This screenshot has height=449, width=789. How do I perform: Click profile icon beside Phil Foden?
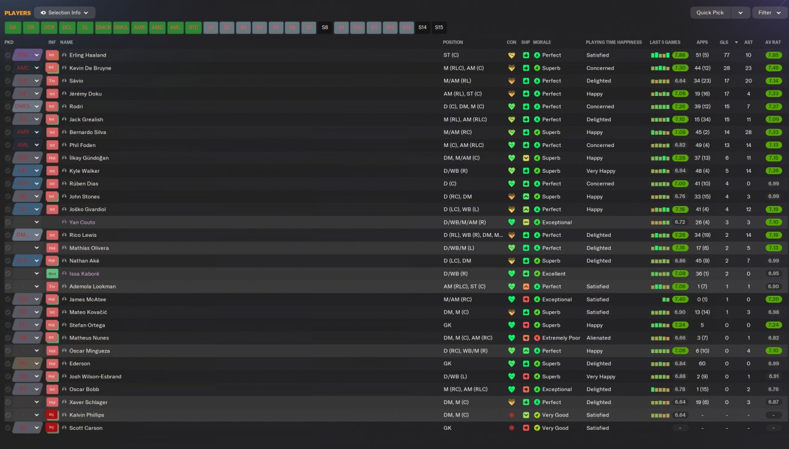pos(64,145)
